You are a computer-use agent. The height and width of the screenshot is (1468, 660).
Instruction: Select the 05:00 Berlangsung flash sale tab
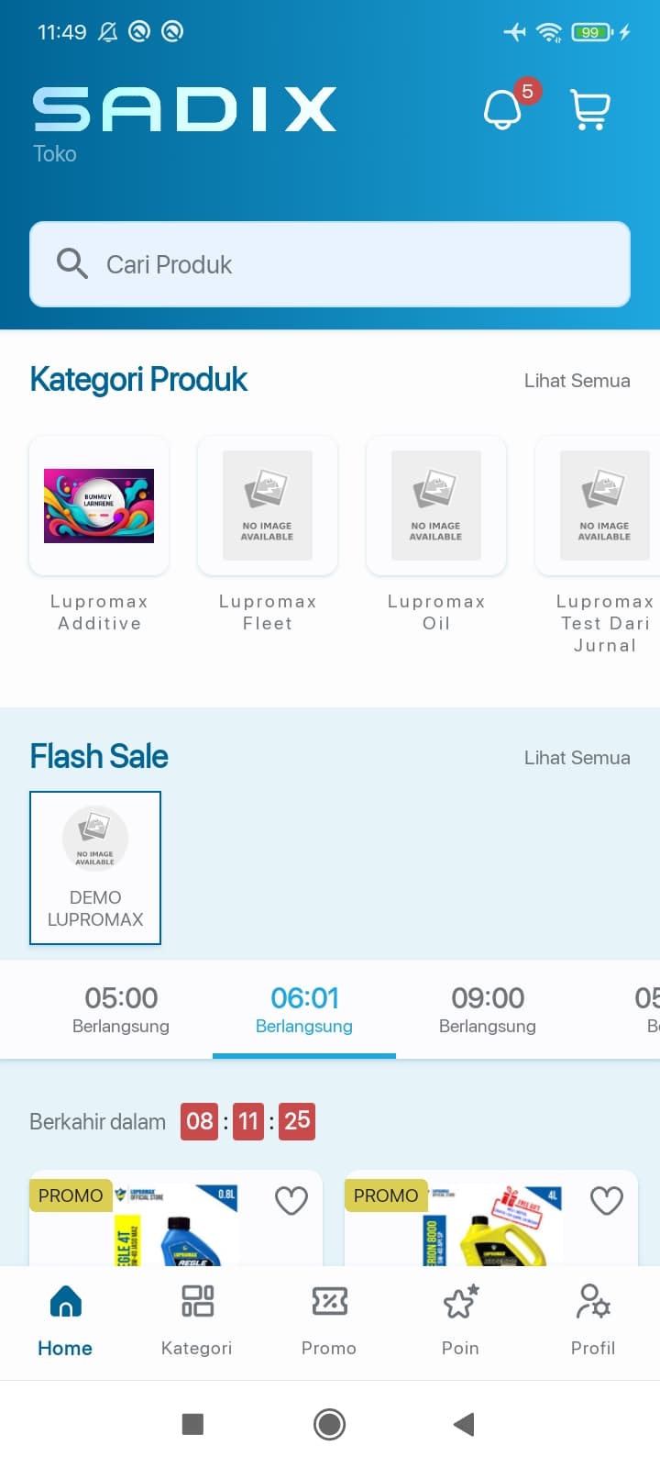point(121,1009)
